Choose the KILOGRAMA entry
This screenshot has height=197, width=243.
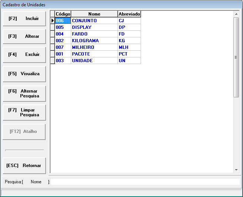point(94,41)
